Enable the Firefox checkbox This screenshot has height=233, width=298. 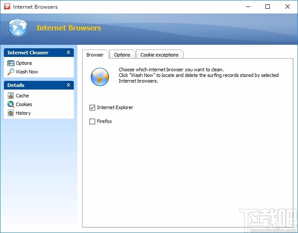click(92, 121)
